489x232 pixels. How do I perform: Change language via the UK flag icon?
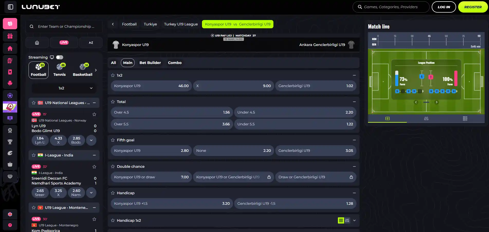tap(10, 214)
